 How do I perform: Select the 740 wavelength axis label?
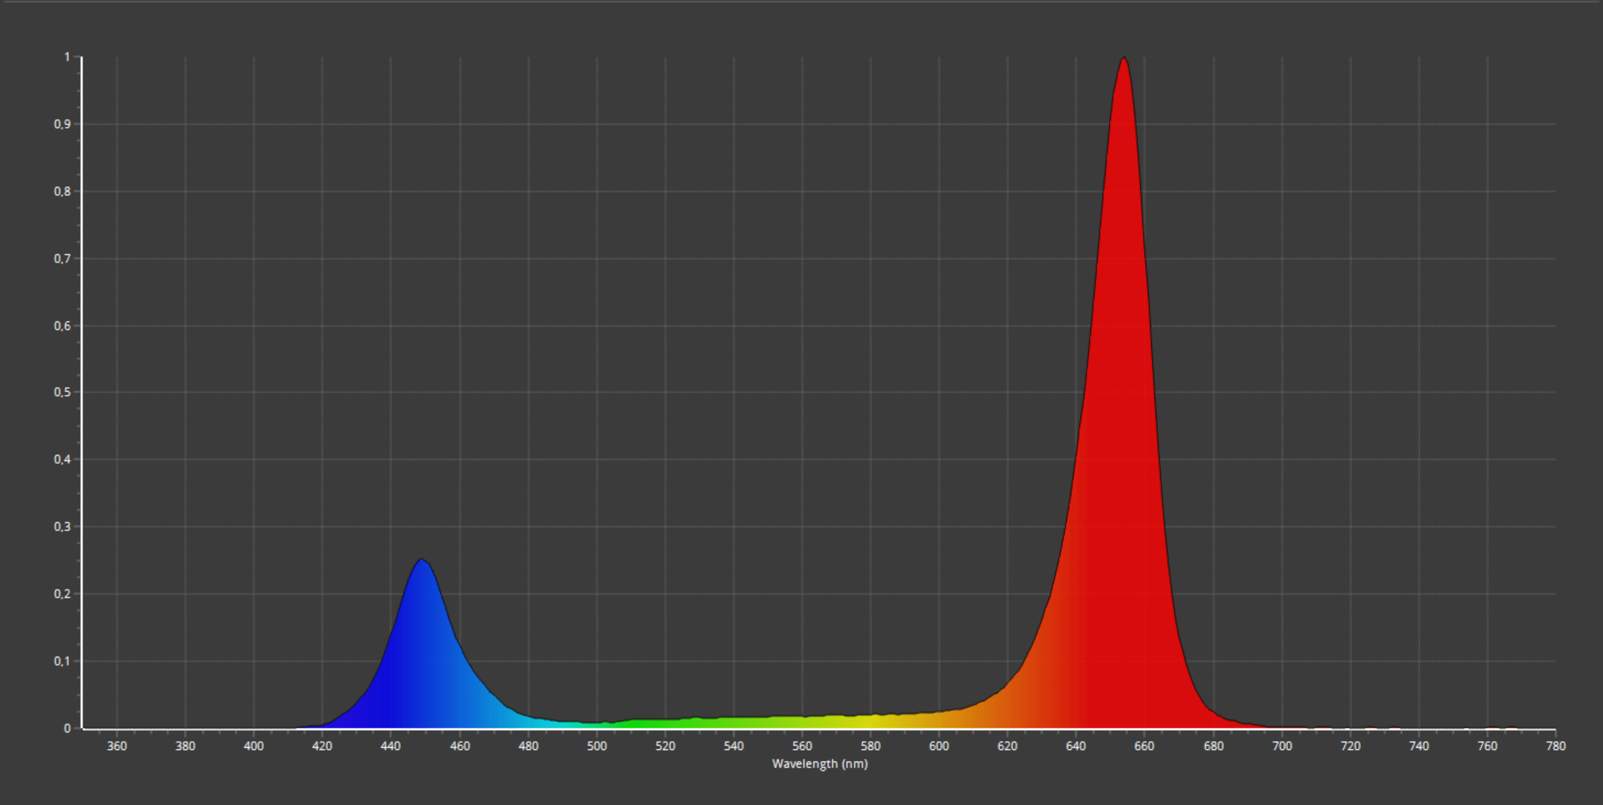[1418, 746]
